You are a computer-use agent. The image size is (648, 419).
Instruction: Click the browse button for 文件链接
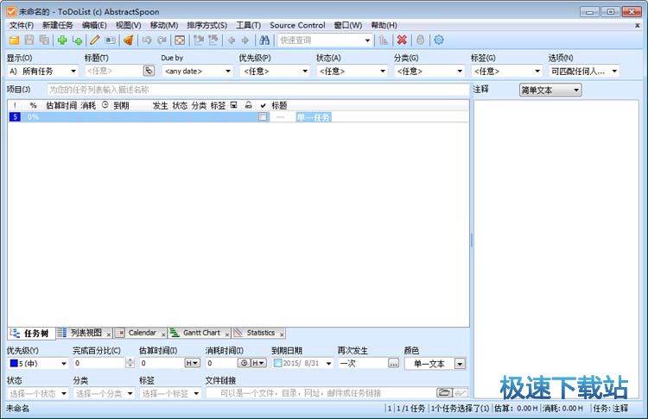(x=445, y=393)
